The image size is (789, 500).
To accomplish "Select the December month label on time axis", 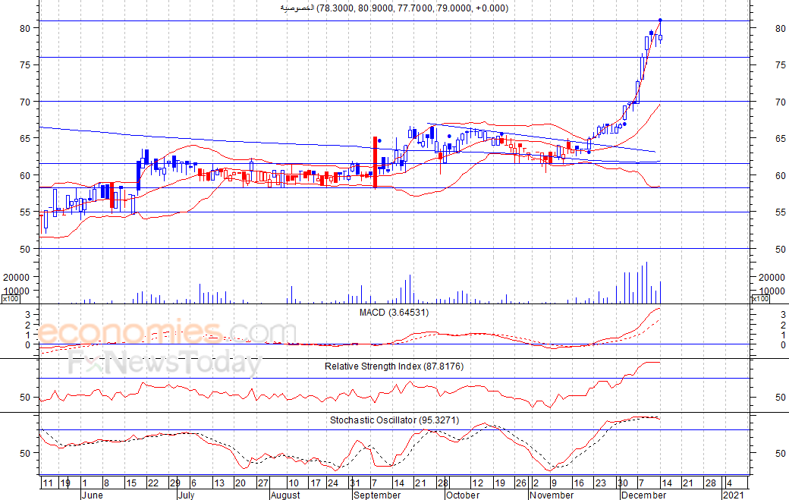I will point(643,495).
